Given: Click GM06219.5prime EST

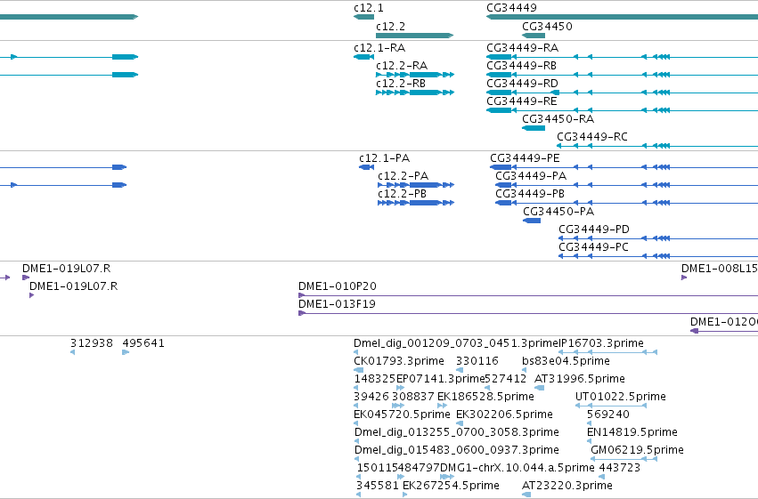Looking at the screenshot, I should (x=637, y=451).
